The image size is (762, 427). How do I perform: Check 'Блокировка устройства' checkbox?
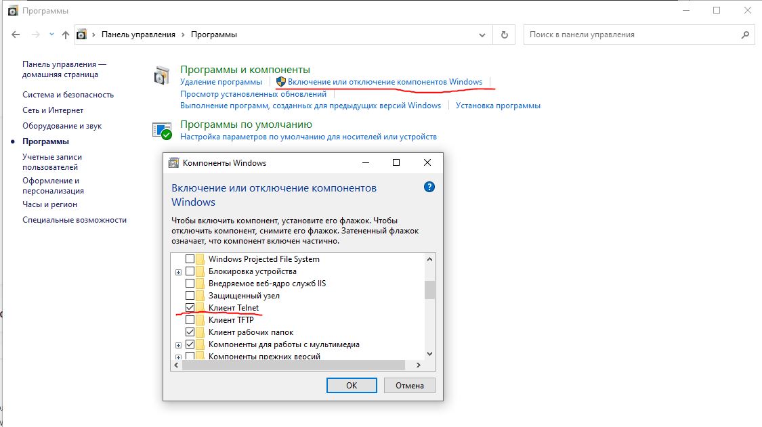tap(190, 271)
